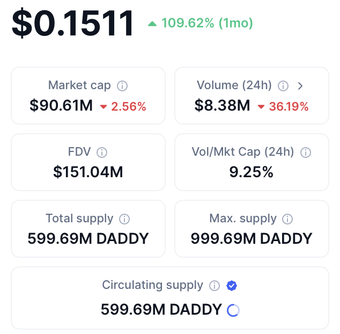This screenshot has width=340, height=334.
Task: Click the Max. supply info icon
Action: 288,219
